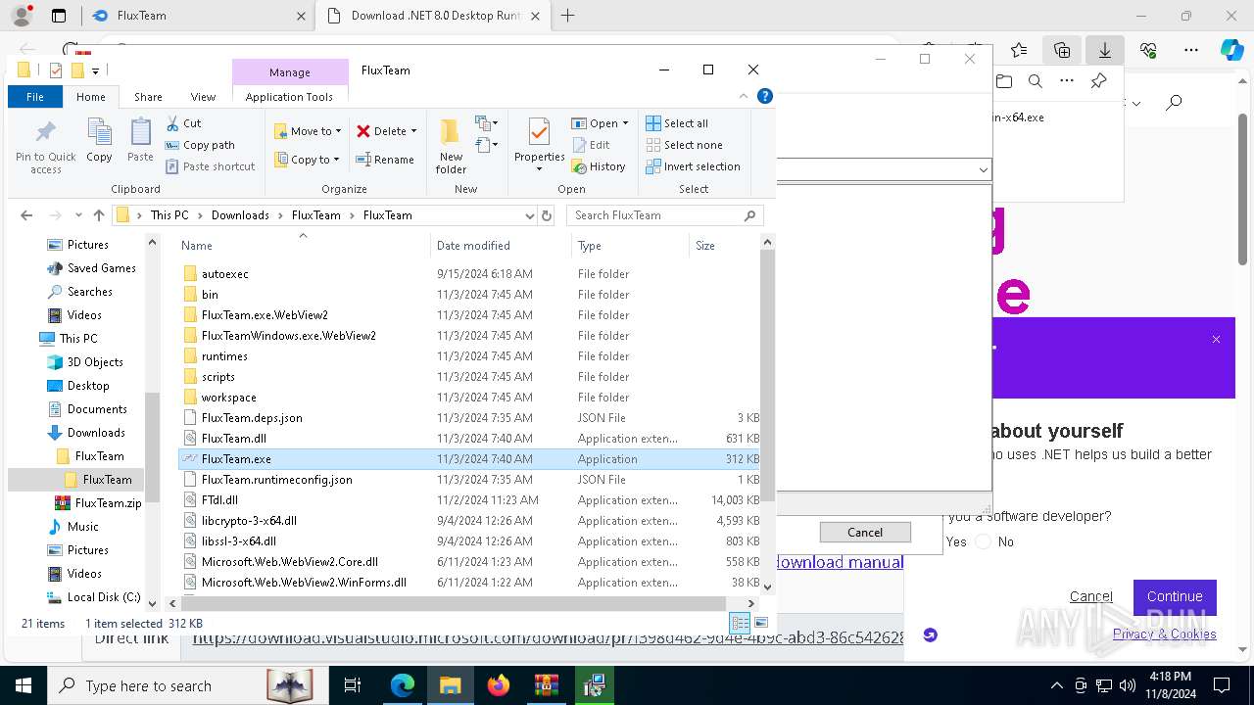Click Paste shortcut command

coord(211,166)
